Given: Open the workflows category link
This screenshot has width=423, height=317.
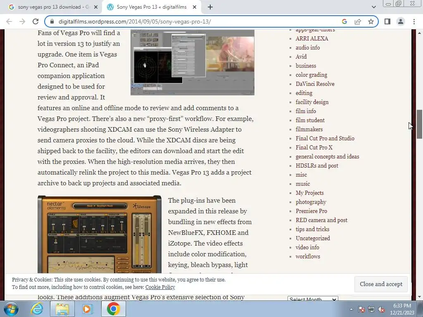Looking at the screenshot, I should [x=308, y=256].
